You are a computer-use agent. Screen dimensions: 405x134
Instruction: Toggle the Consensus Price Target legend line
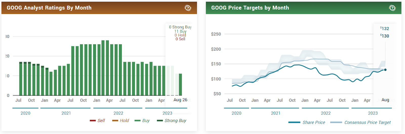pyautogui.click(x=360, y=122)
